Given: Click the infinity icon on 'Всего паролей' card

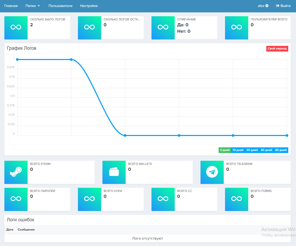Looking at the screenshot, I should pos(16,199).
